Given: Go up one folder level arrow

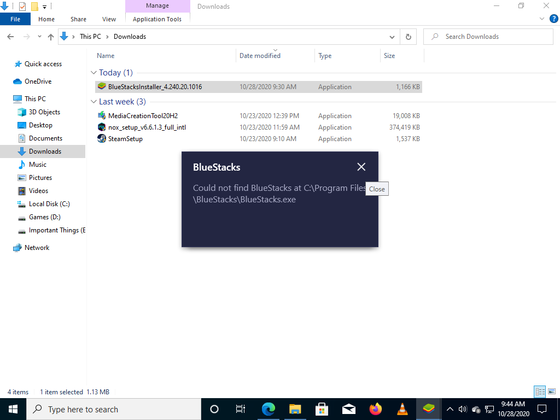Looking at the screenshot, I should pos(51,37).
